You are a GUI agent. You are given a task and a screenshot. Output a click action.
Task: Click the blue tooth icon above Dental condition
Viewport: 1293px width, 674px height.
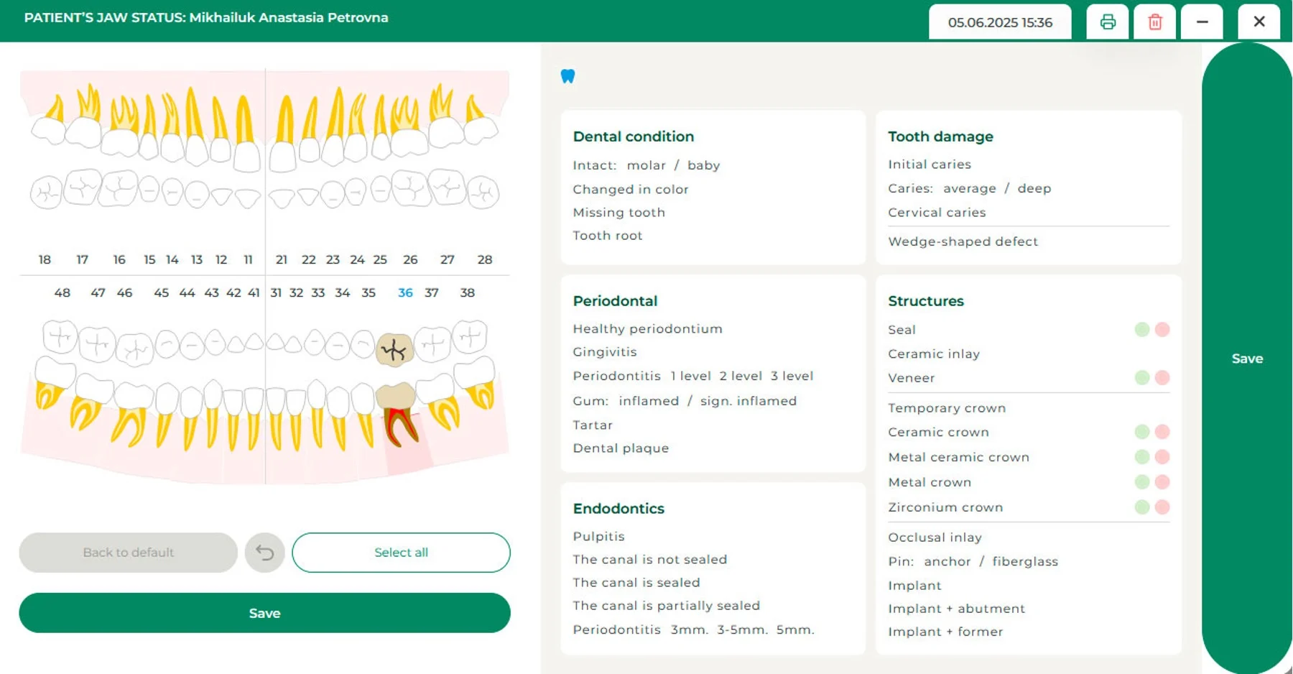point(567,76)
